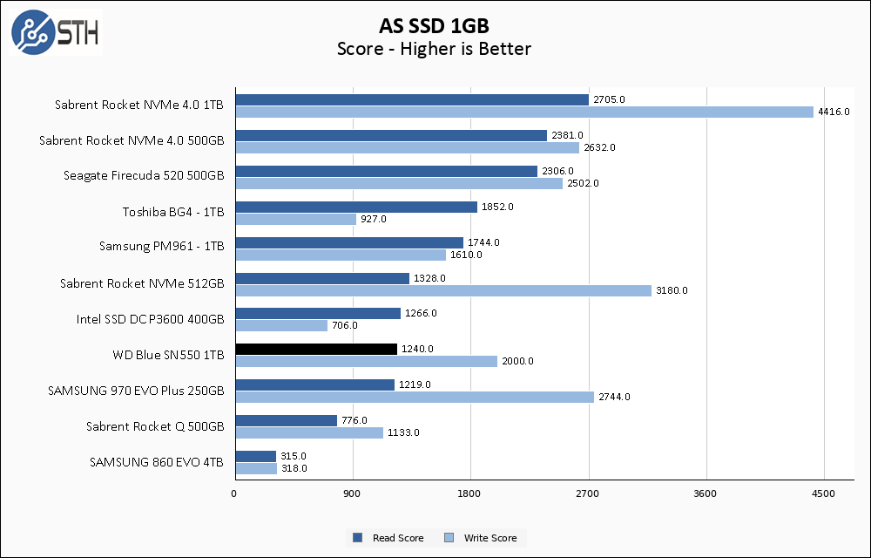Click the value label 2705.0

609,99
